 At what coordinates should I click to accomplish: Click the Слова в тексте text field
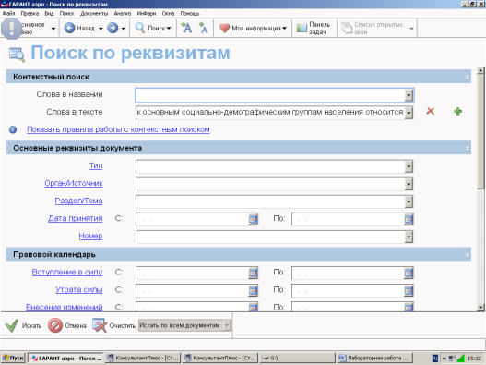[x=270, y=113]
